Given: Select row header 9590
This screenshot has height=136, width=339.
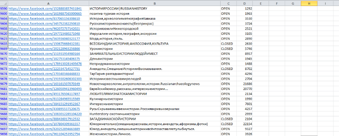Looking at the screenshot, I should coord(4,8).
